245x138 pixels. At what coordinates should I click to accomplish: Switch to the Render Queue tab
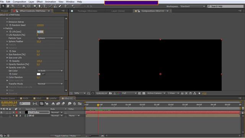point(8,98)
